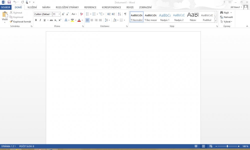Screen dimensions: 250x150
Task: Click the zoom slider in status bar
Action: click(x=227, y=146)
